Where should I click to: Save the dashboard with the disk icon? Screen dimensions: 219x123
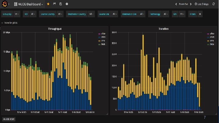61,4
